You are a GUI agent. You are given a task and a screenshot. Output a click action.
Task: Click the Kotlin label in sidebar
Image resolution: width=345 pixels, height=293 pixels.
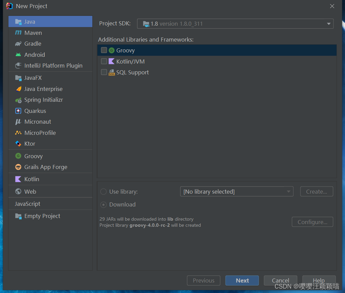point(32,179)
